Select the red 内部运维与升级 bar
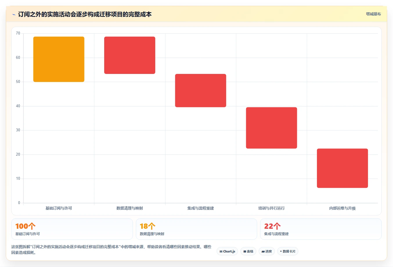Viewport: 393px width, 267px height. click(x=342, y=168)
